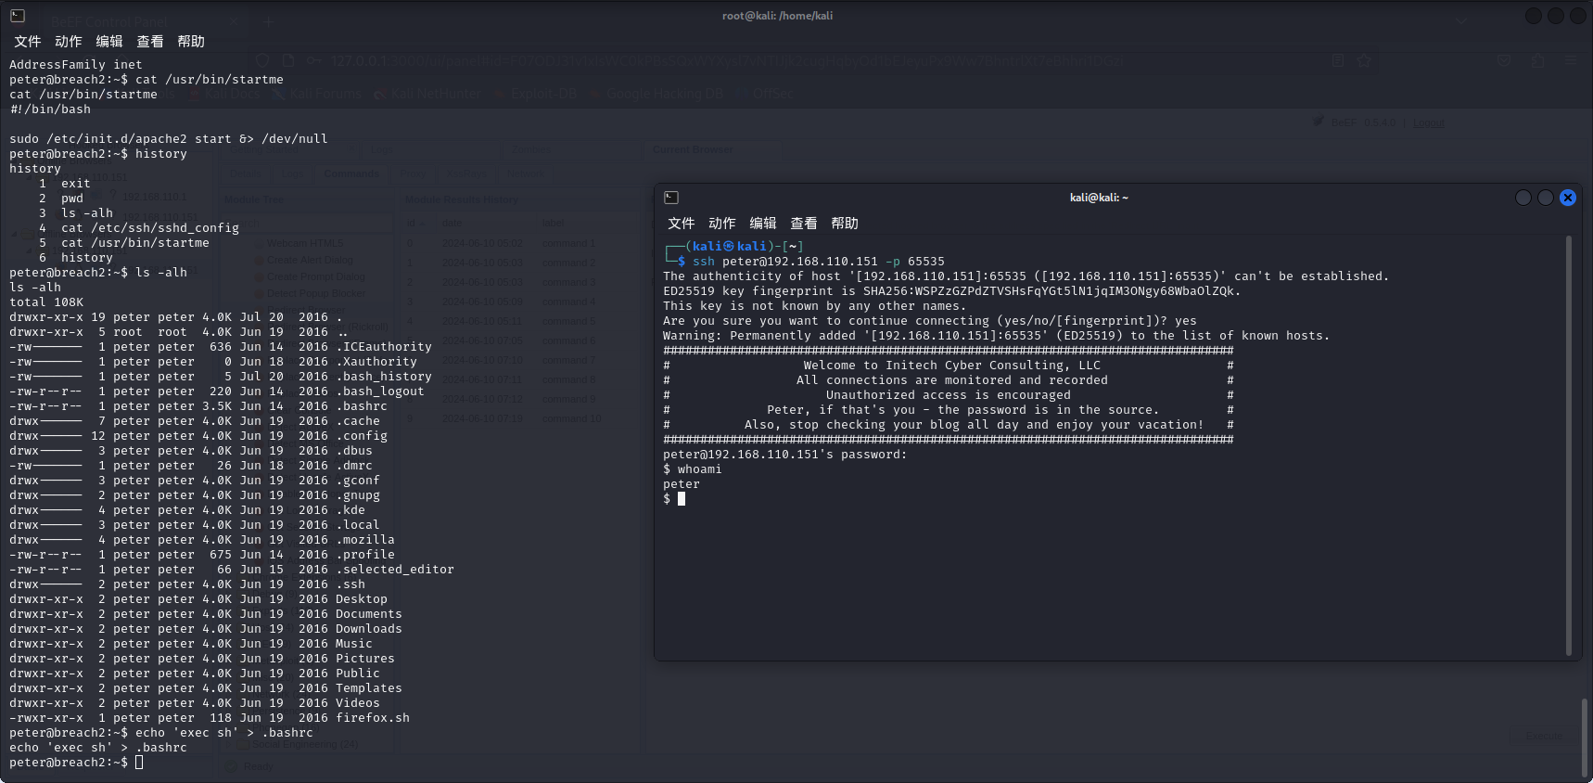Click 'AddressFamily inet' line
The image size is (1593, 783).
click(76, 65)
